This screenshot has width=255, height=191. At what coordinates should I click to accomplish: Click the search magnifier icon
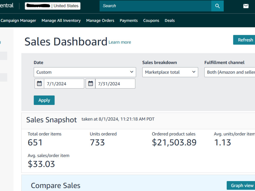(x=217, y=6)
